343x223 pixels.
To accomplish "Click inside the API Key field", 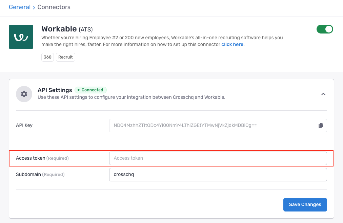I will coord(212,126).
